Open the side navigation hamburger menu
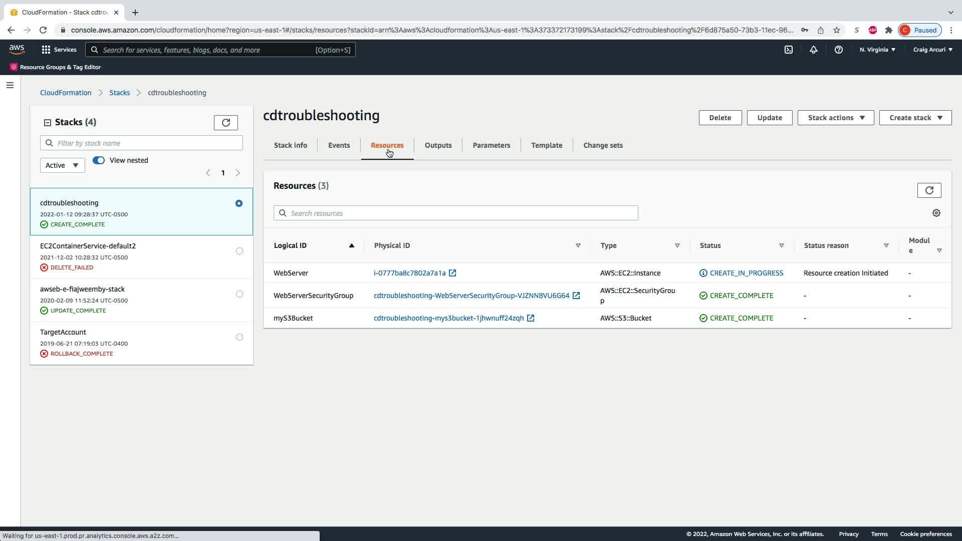 coord(10,85)
